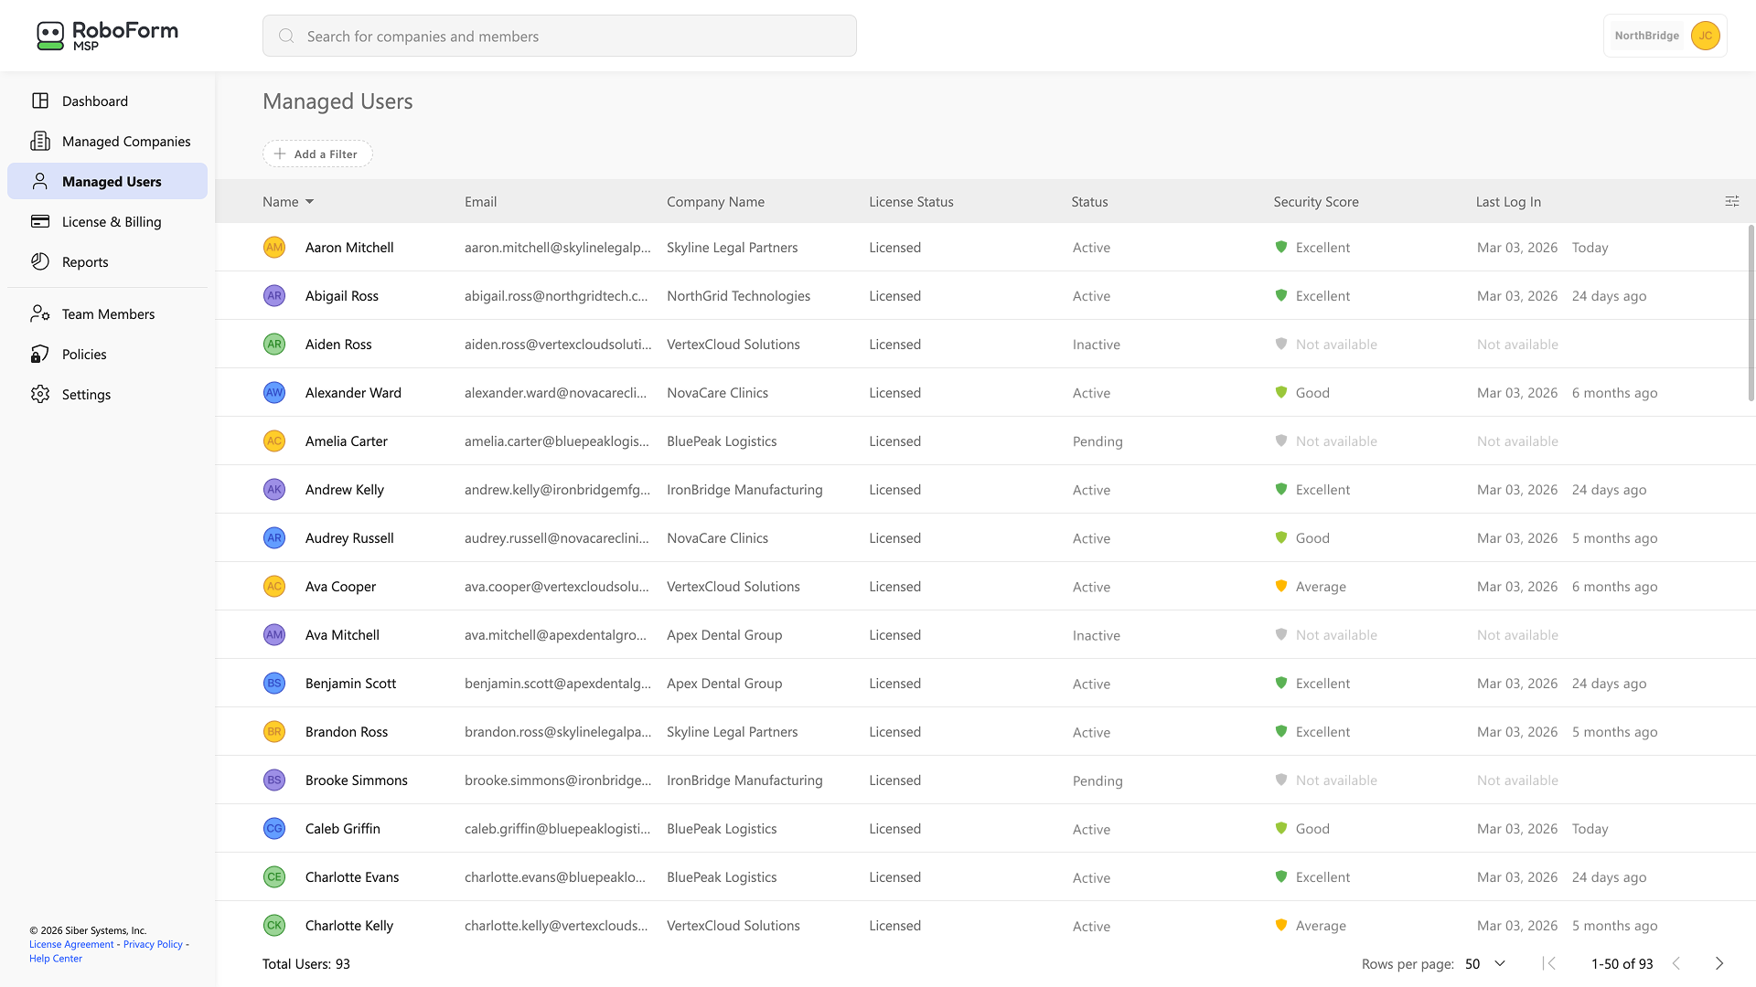Click Charlotte Kelly's CK avatar

tap(274, 925)
